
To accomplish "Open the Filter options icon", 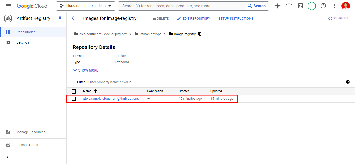I will click(x=74, y=82).
